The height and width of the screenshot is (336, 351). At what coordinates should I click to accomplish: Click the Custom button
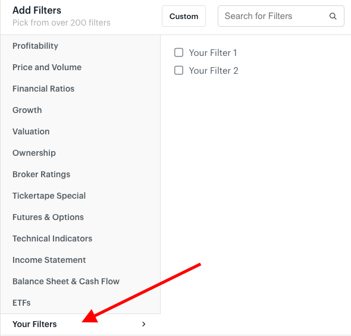(184, 16)
